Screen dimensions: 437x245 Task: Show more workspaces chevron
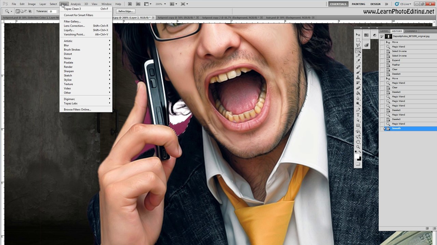pos(386,4)
